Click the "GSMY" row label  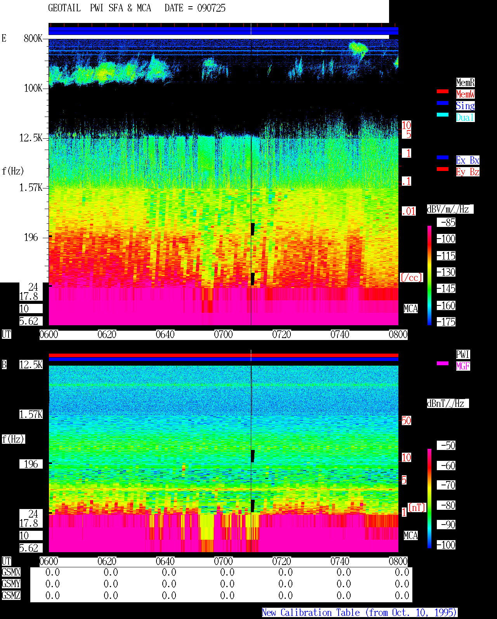click(11, 584)
